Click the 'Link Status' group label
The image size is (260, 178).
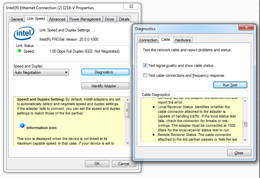click(x=25, y=46)
